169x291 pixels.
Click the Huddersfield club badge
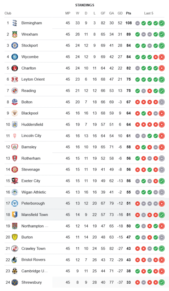pos(14,124)
